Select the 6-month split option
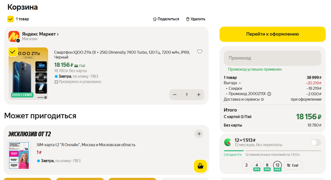 [267, 166]
